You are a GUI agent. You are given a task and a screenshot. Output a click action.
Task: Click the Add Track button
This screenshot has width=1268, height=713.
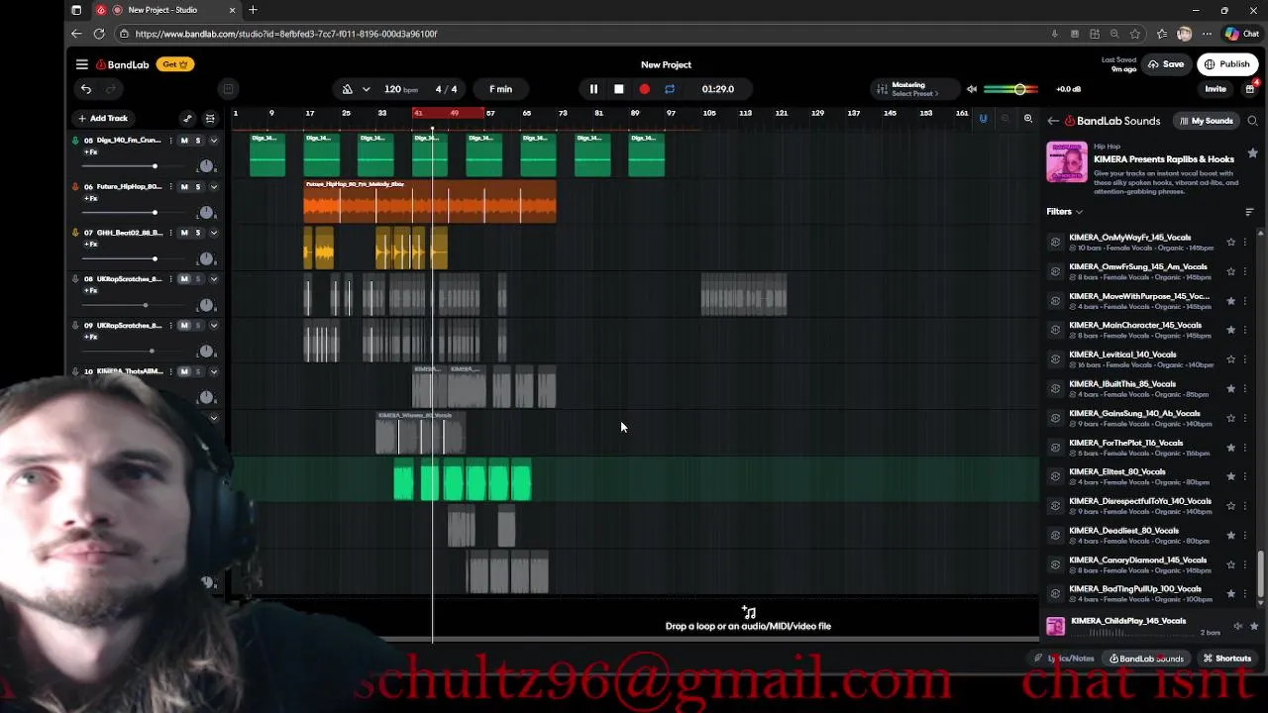103,119
